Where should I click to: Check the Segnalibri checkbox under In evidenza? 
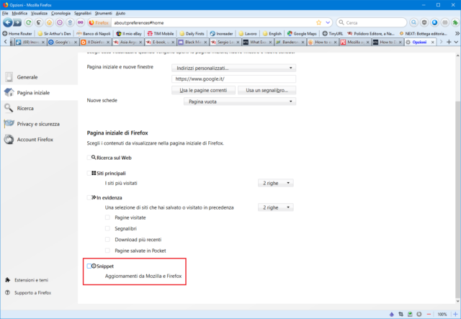coord(107,228)
